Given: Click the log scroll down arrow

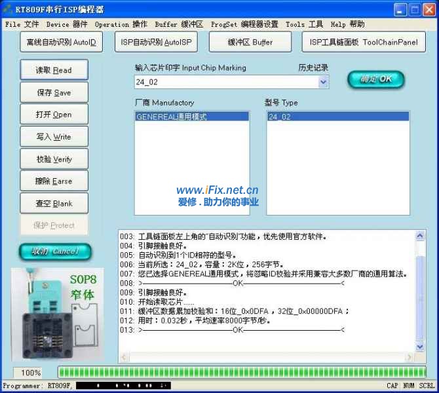Looking at the screenshot, I should tap(419, 347).
